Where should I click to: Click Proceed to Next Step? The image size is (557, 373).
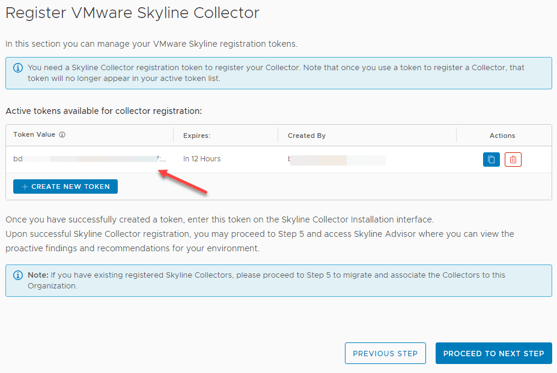493,353
